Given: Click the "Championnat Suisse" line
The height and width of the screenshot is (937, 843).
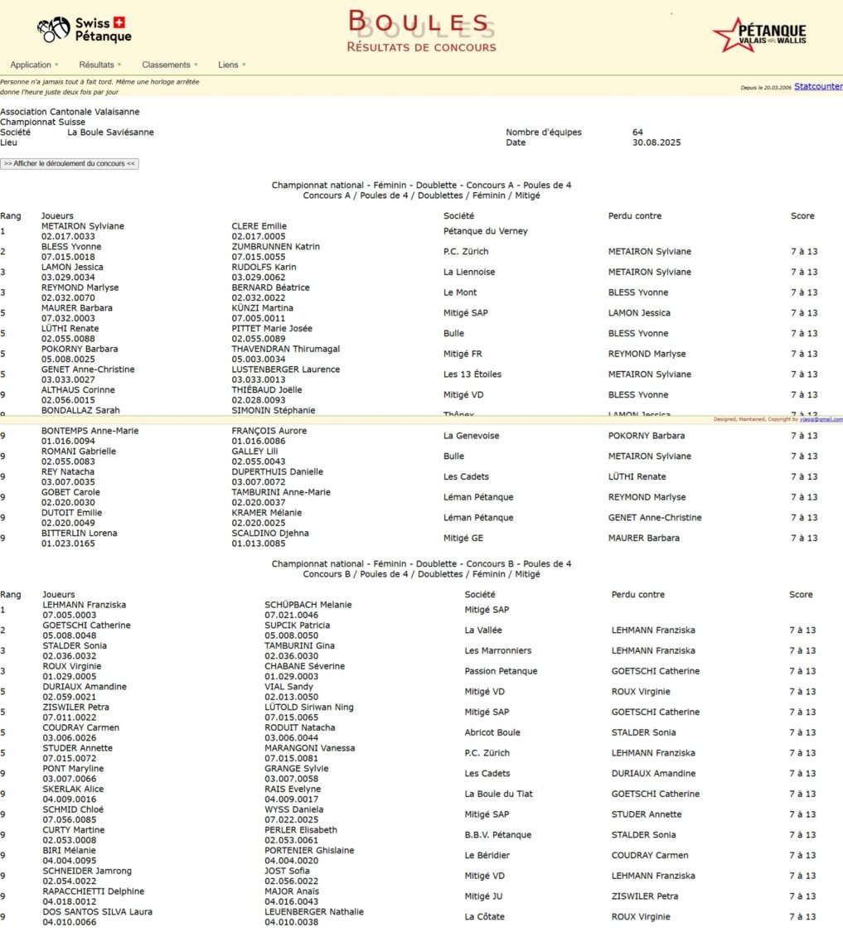Looking at the screenshot, I should (x=43, y=122).
